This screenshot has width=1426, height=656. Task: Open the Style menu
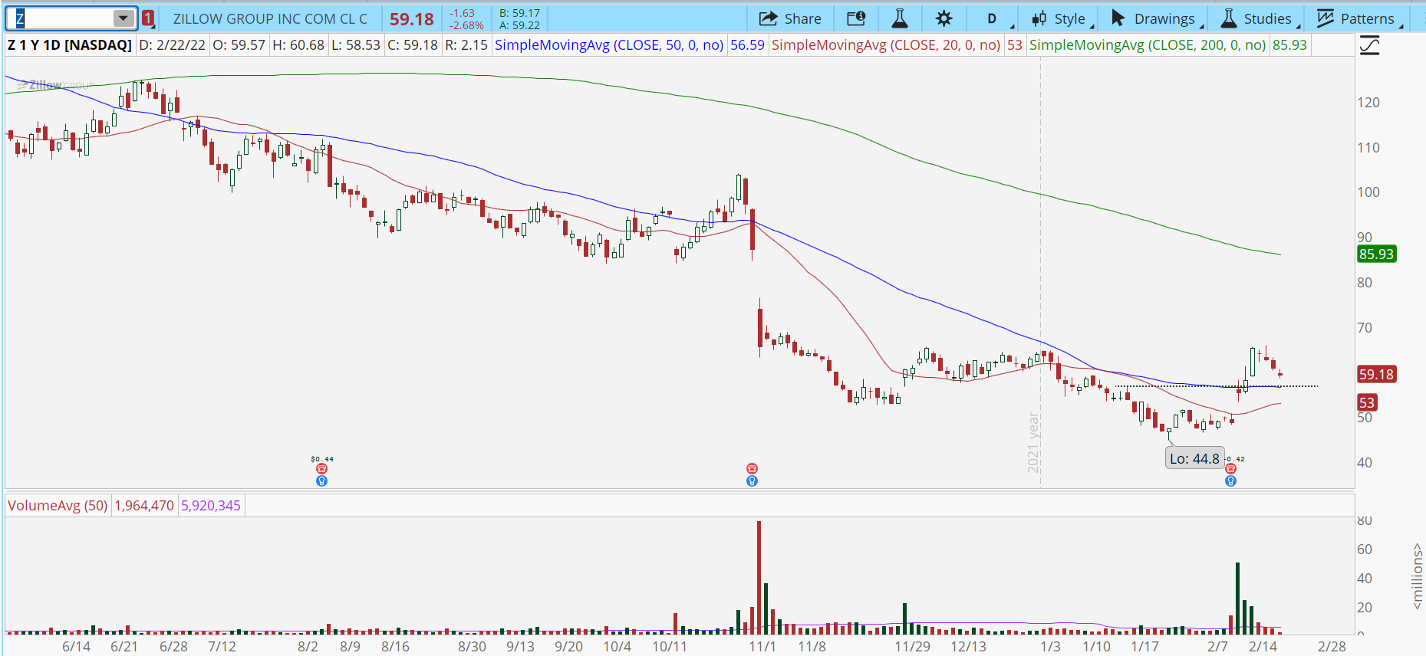1059,18
